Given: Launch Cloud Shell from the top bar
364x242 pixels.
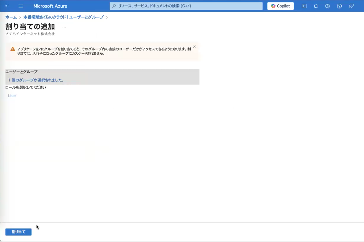Looking at the screenshot, I should click(304, 6).
